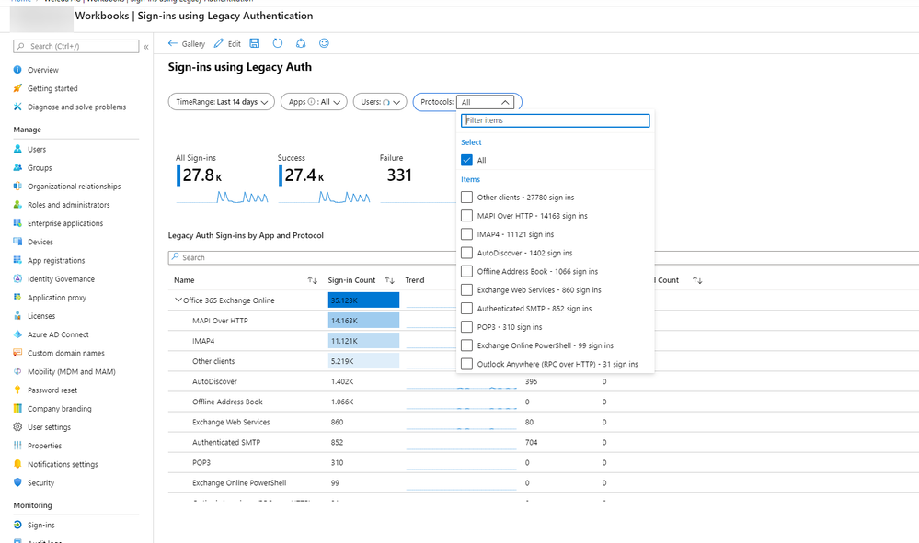Viewport: 919px width, 543px height.
Task: Check Authenticated SMTP - 852 sign ins
Action: click(467, 309)
